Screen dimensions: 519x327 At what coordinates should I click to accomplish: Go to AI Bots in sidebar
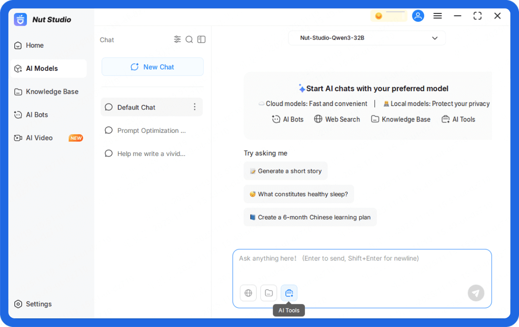pyautogui.click(x=37, y=115)
